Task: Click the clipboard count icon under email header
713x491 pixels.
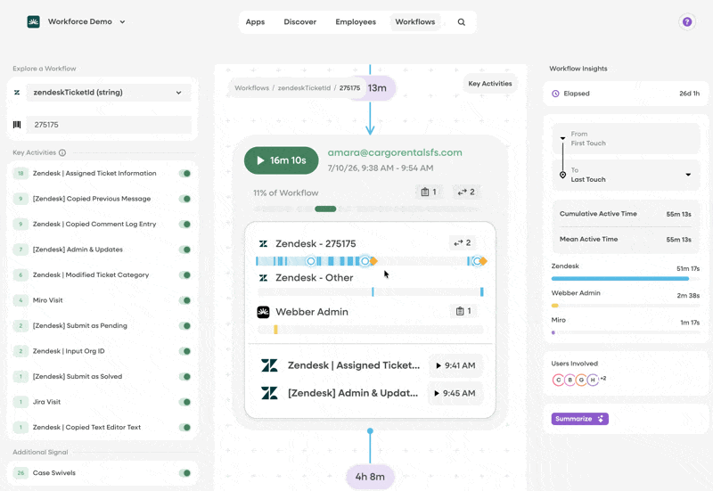Action: pyautogui.click(x=429, y=192)
